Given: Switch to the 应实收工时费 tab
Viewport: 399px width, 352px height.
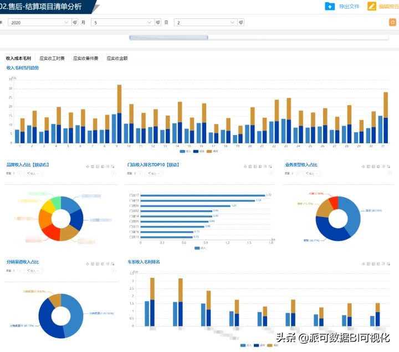Looking at the screenshot, I should pos(52,58).
